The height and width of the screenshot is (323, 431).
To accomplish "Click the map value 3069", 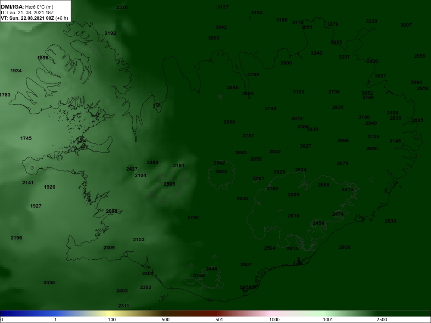I will (214, 38).
